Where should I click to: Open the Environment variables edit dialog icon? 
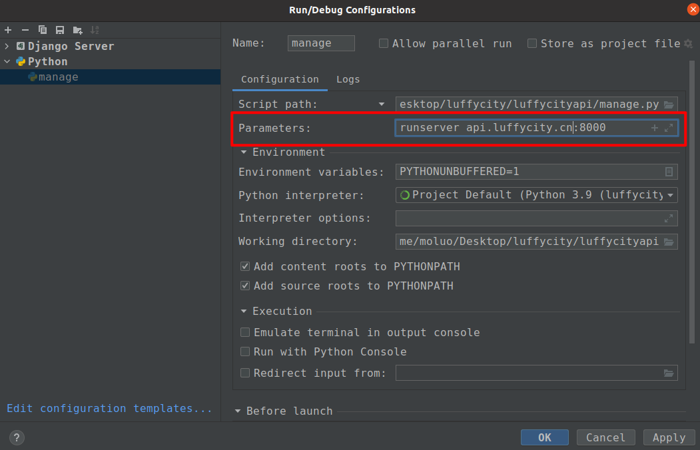coord(669,172)
